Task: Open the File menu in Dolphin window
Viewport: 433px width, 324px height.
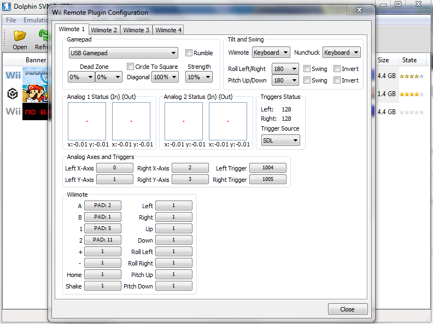Action: tap(11, 20)
